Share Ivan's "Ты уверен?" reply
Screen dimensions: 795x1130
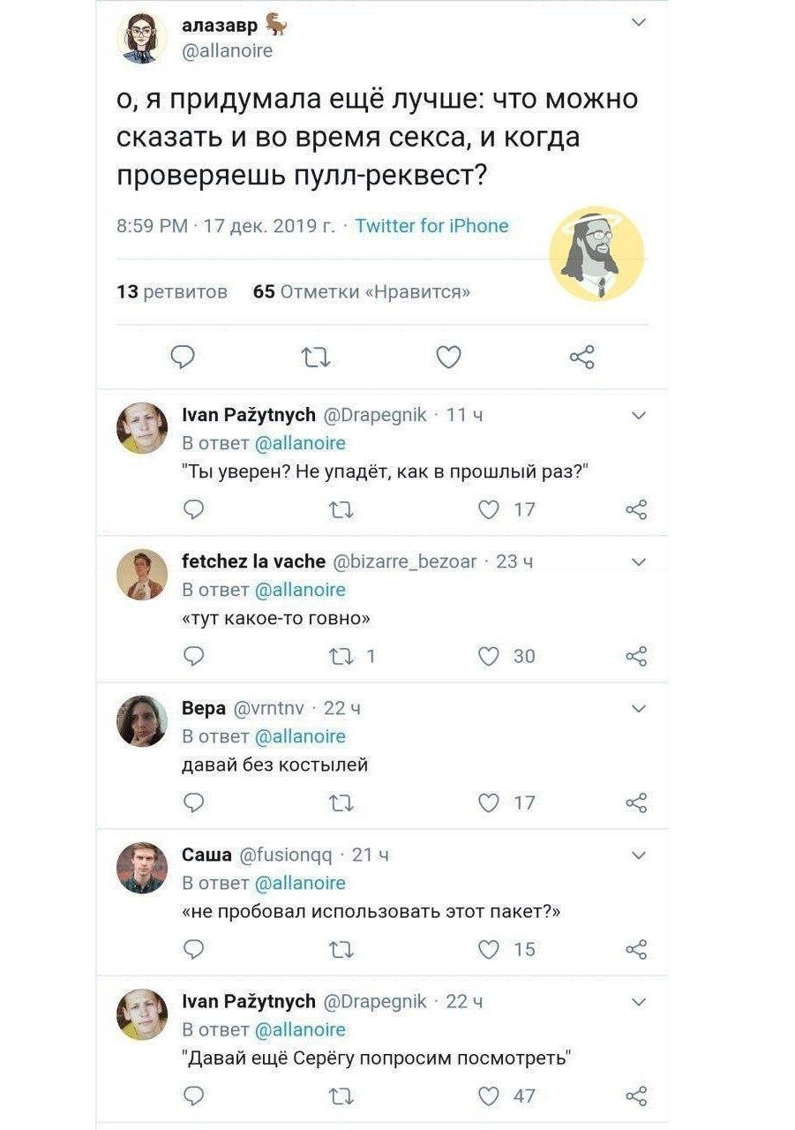coord(636,509)
